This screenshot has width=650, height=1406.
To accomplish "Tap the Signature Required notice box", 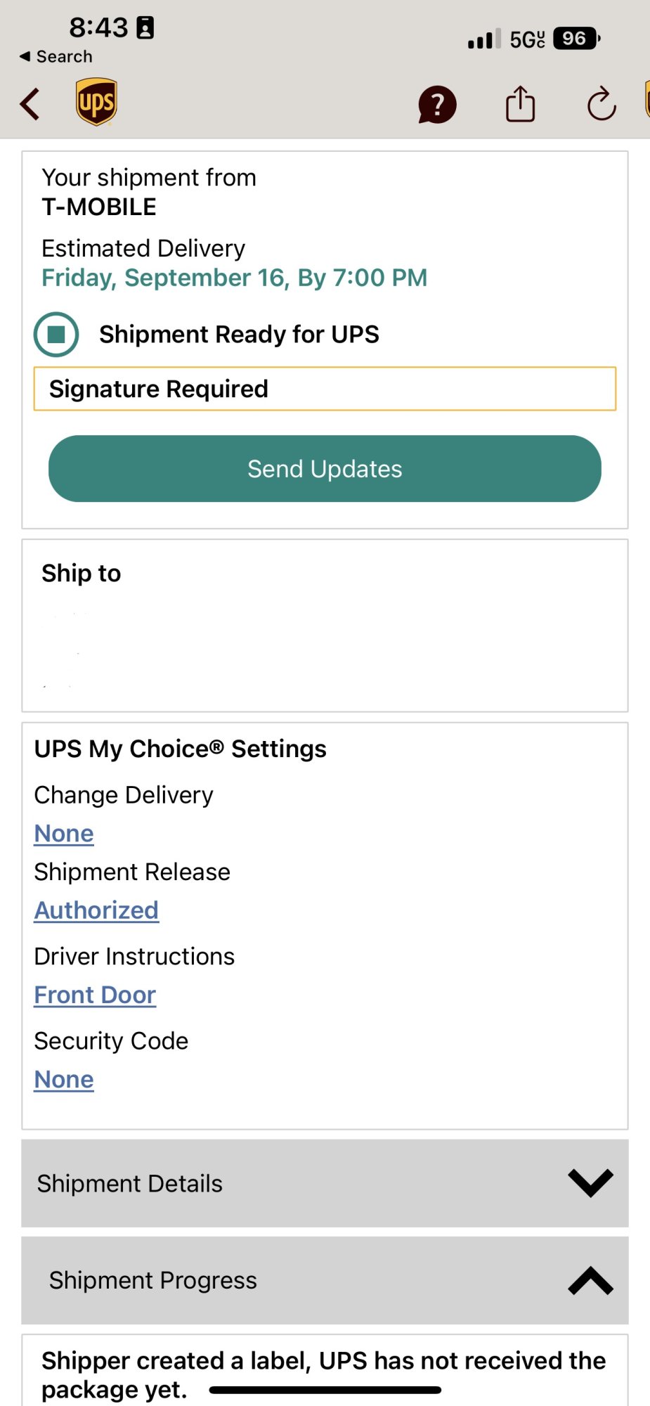I will click(325, 389).
